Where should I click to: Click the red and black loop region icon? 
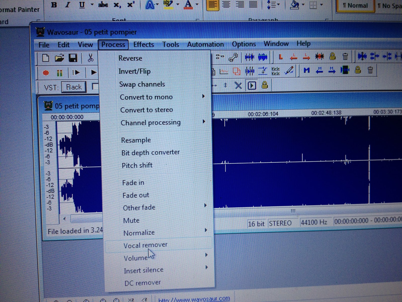(320, 57)
